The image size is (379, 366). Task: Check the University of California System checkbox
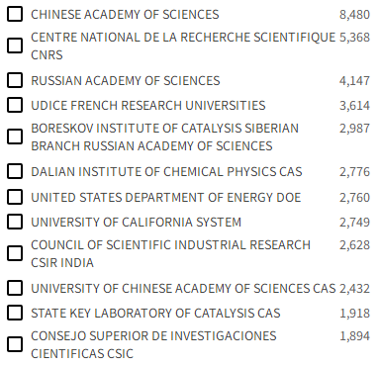15,222
